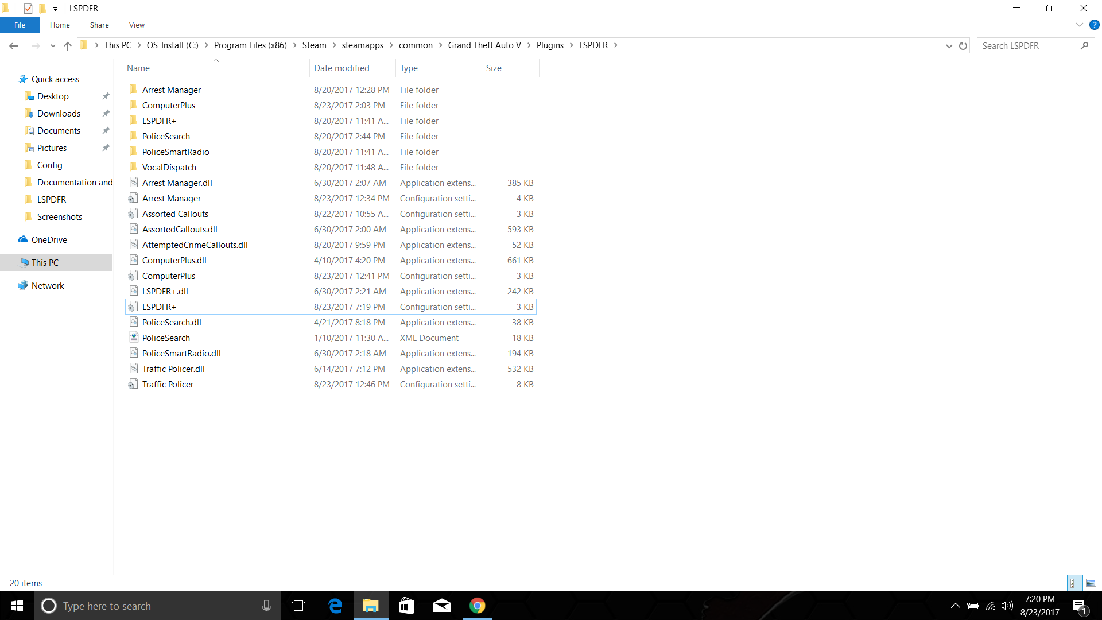Open Google Chrome from taskbar

[477, 606]
